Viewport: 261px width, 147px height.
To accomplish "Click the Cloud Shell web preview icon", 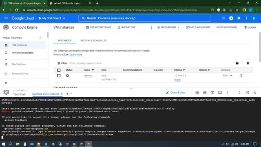I will pos(212,93).
